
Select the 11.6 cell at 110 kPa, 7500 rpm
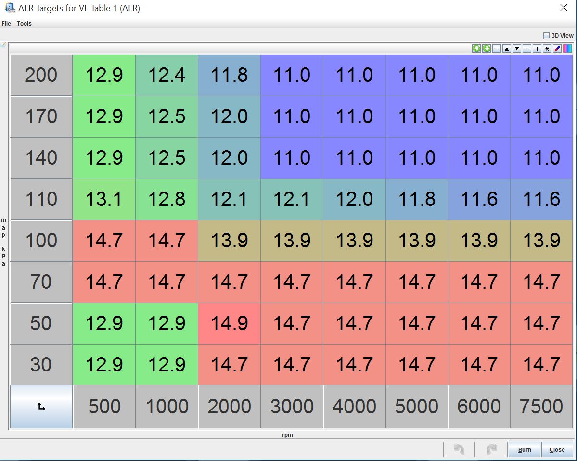(x=541, y=199)
